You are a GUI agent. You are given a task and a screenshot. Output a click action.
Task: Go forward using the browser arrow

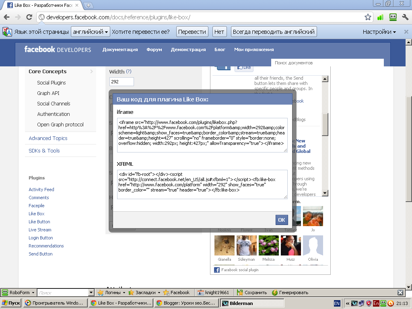click(x=18, y=17)
